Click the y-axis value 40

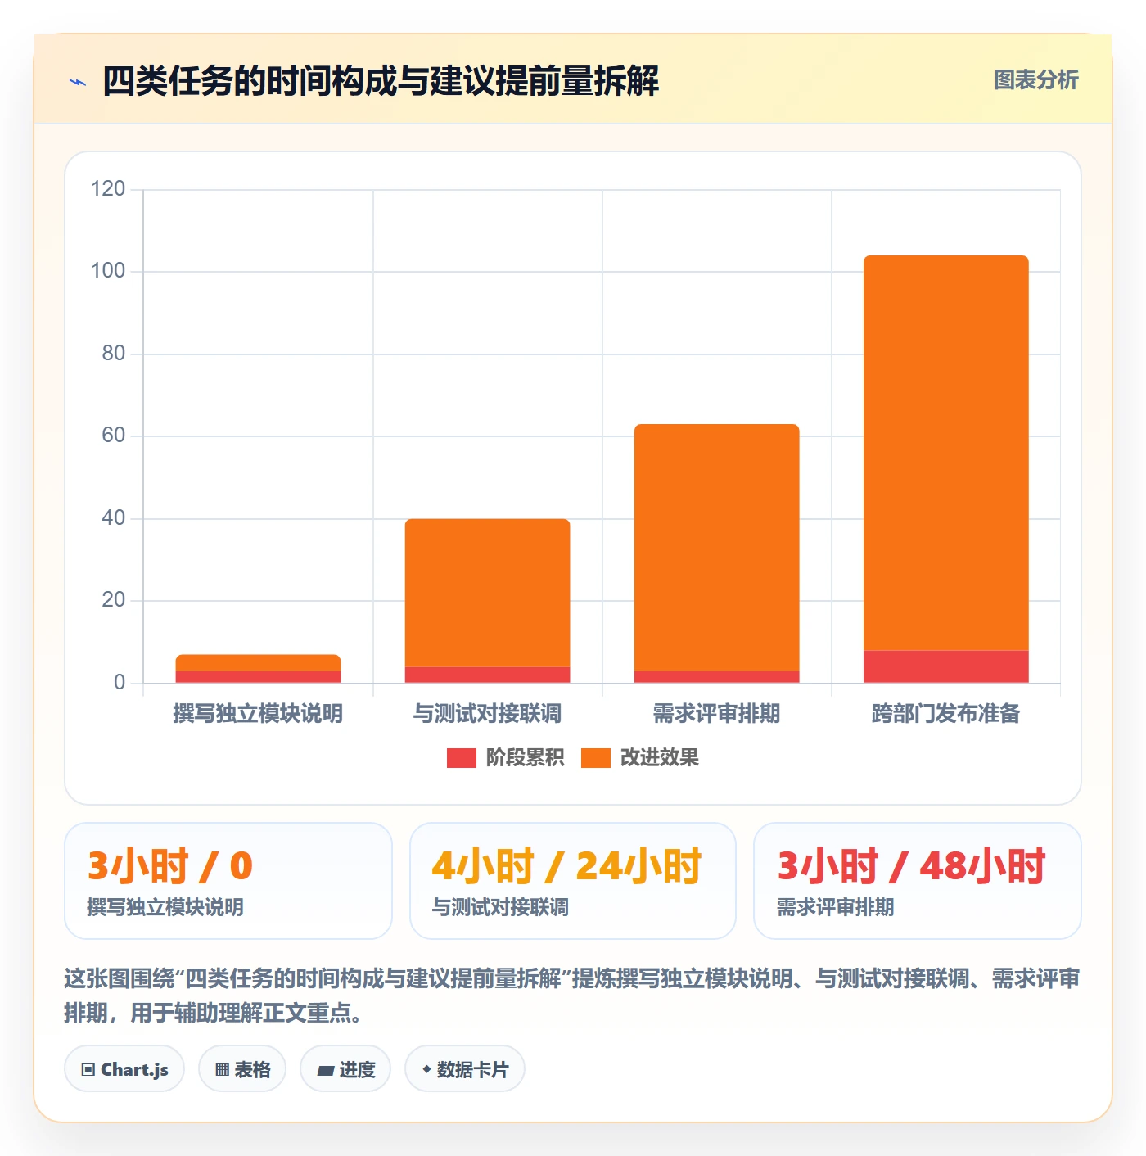[x=114, y=518]
